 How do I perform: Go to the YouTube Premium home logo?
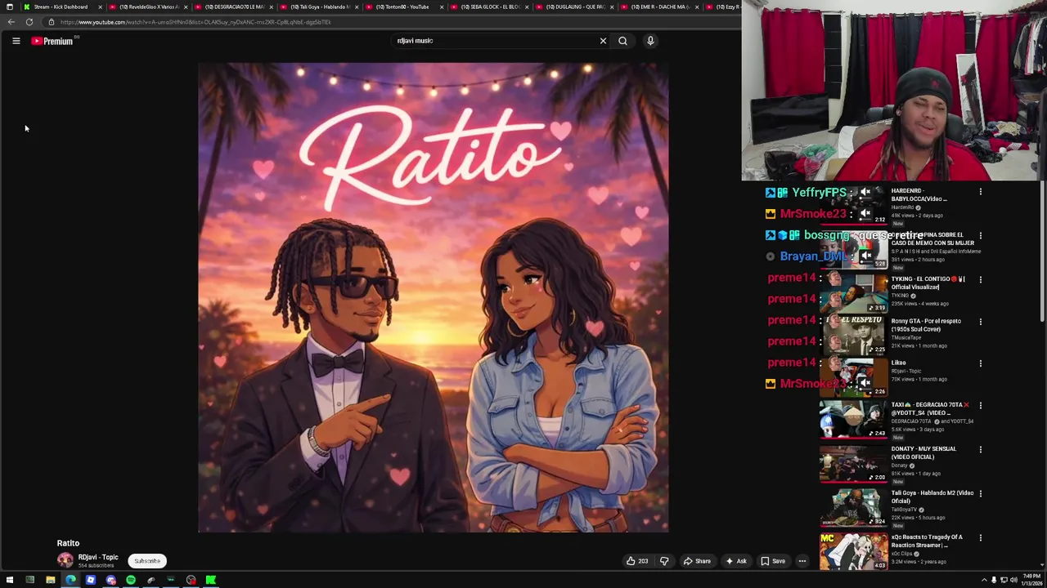tap(53, 41)
